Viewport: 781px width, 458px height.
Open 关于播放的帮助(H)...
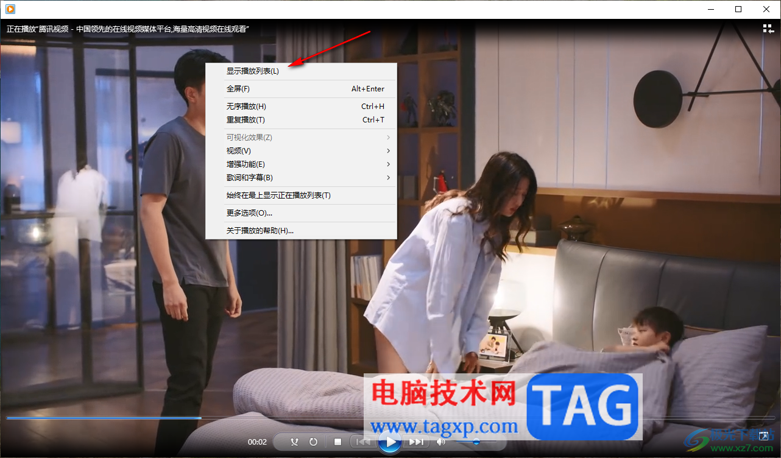click(301, 231)
